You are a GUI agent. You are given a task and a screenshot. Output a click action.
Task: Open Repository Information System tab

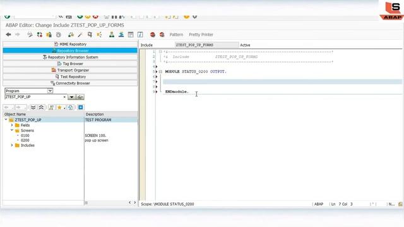[x=70, y=57]
